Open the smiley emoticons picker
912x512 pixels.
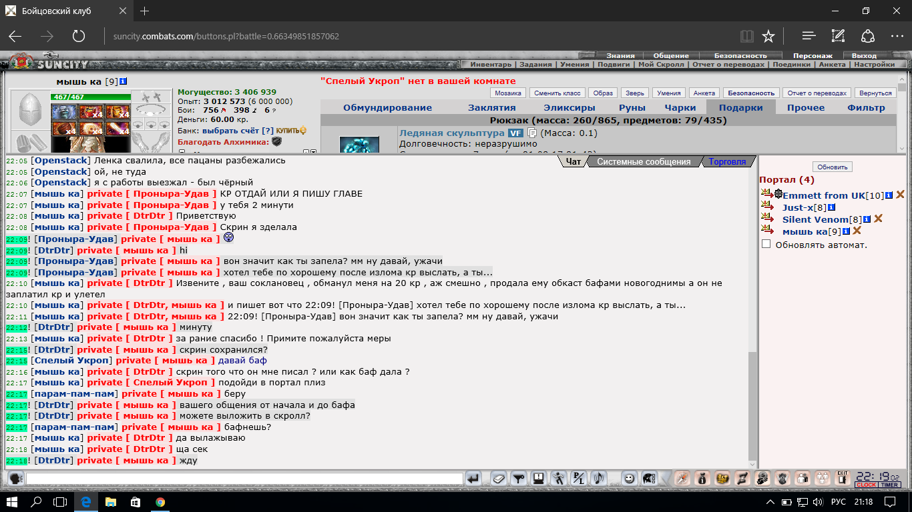pyautogui.click(x=628, y=478)
